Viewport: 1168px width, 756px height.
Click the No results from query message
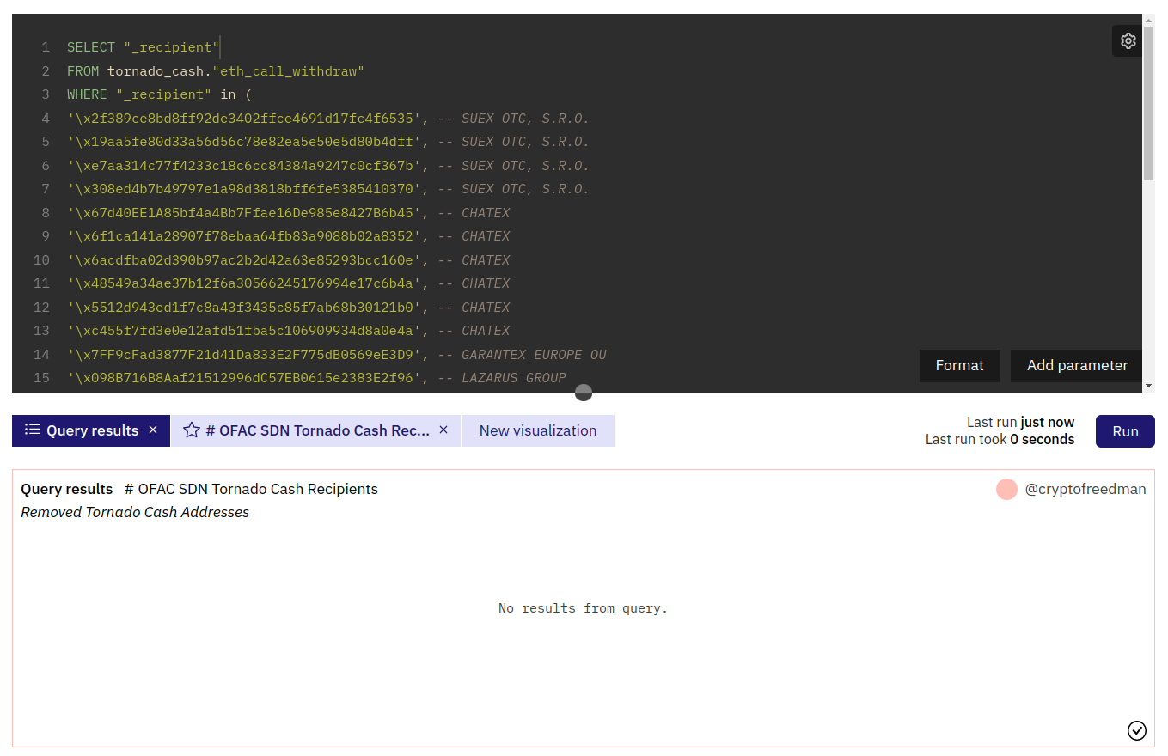click(584, 608)
